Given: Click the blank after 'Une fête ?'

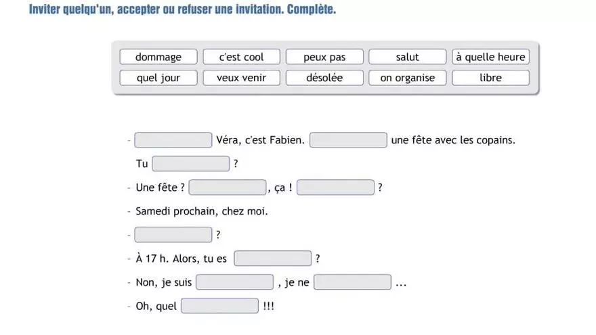Looking at the screenshot, I should (228, 187).
